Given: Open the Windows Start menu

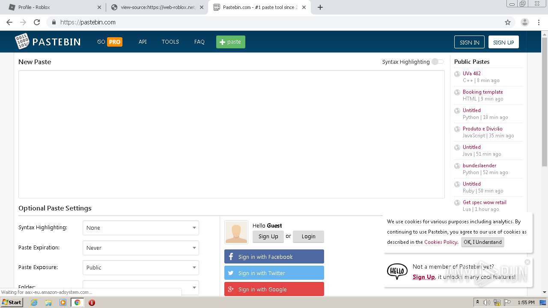Looking at the screenshot, I should coord(12,302).
